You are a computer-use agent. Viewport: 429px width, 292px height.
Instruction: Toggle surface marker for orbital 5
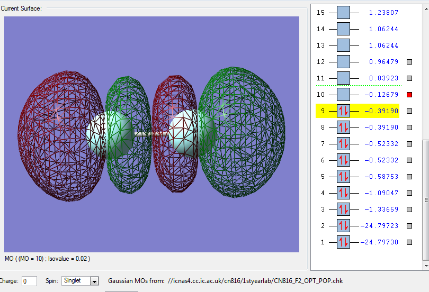(x=409, y=177)
